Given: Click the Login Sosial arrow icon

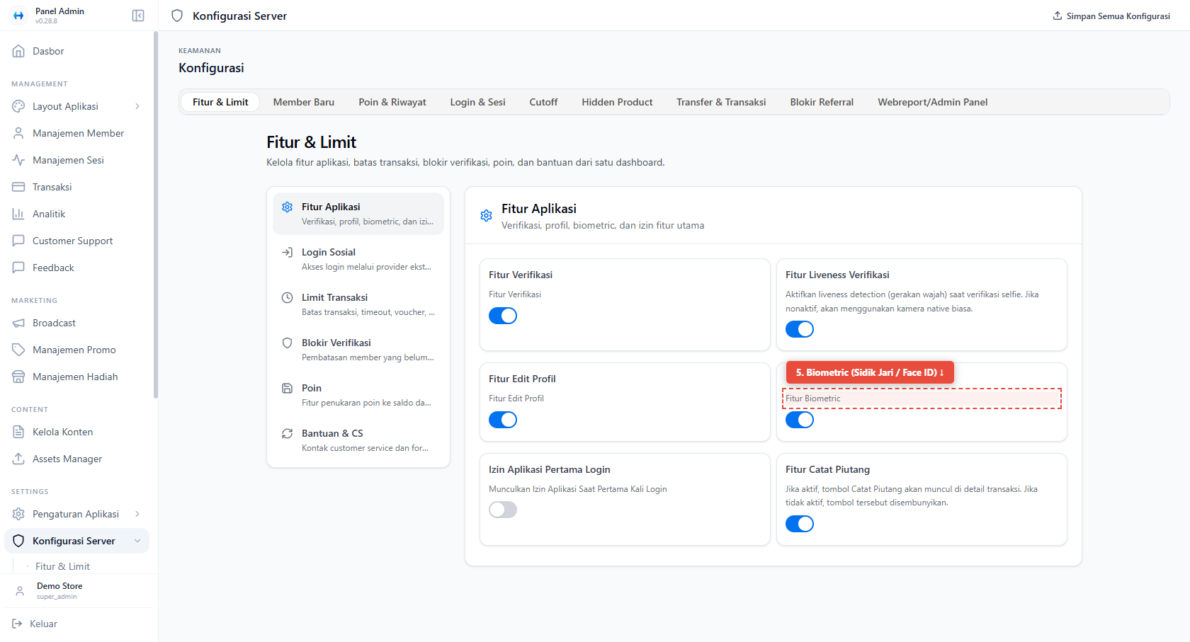Looking at the screenshot, I should click(x=287, y=252).
